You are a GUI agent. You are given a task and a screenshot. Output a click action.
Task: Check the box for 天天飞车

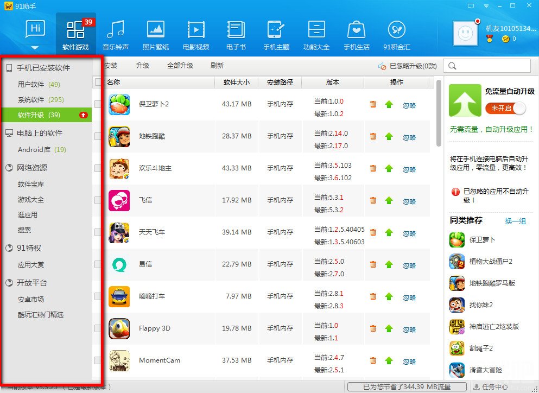coord(98,232)
